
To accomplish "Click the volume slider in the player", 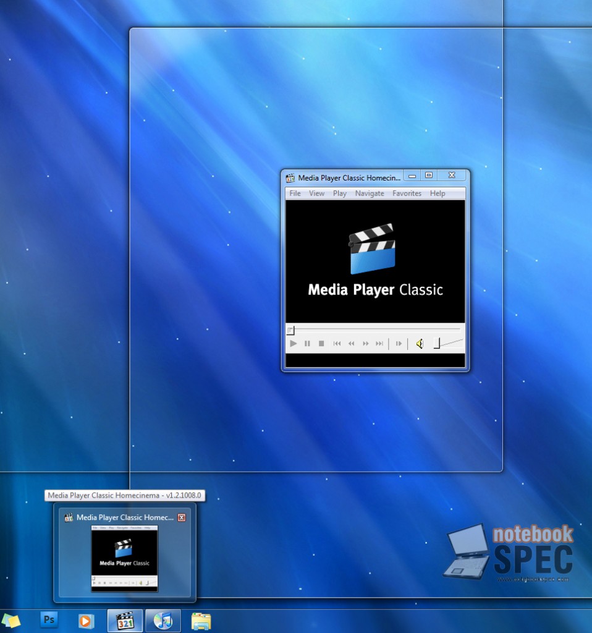I will point(449,344).
